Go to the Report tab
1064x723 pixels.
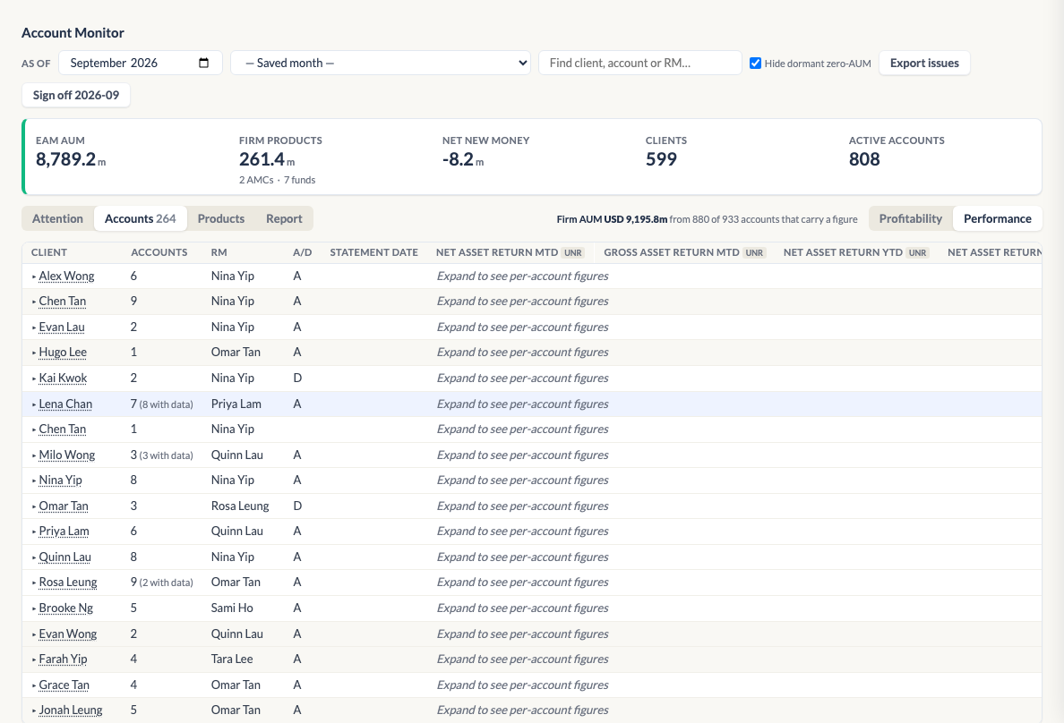tap(284, 218)
